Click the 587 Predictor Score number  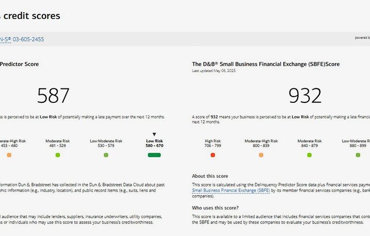point(53,96)
